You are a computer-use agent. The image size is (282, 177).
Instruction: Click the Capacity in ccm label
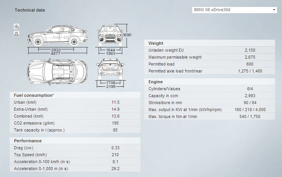tap(163, 96)
